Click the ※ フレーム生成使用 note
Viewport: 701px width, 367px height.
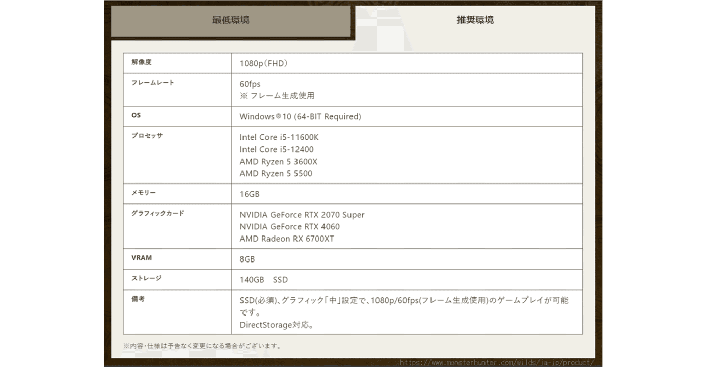(277, 96)
